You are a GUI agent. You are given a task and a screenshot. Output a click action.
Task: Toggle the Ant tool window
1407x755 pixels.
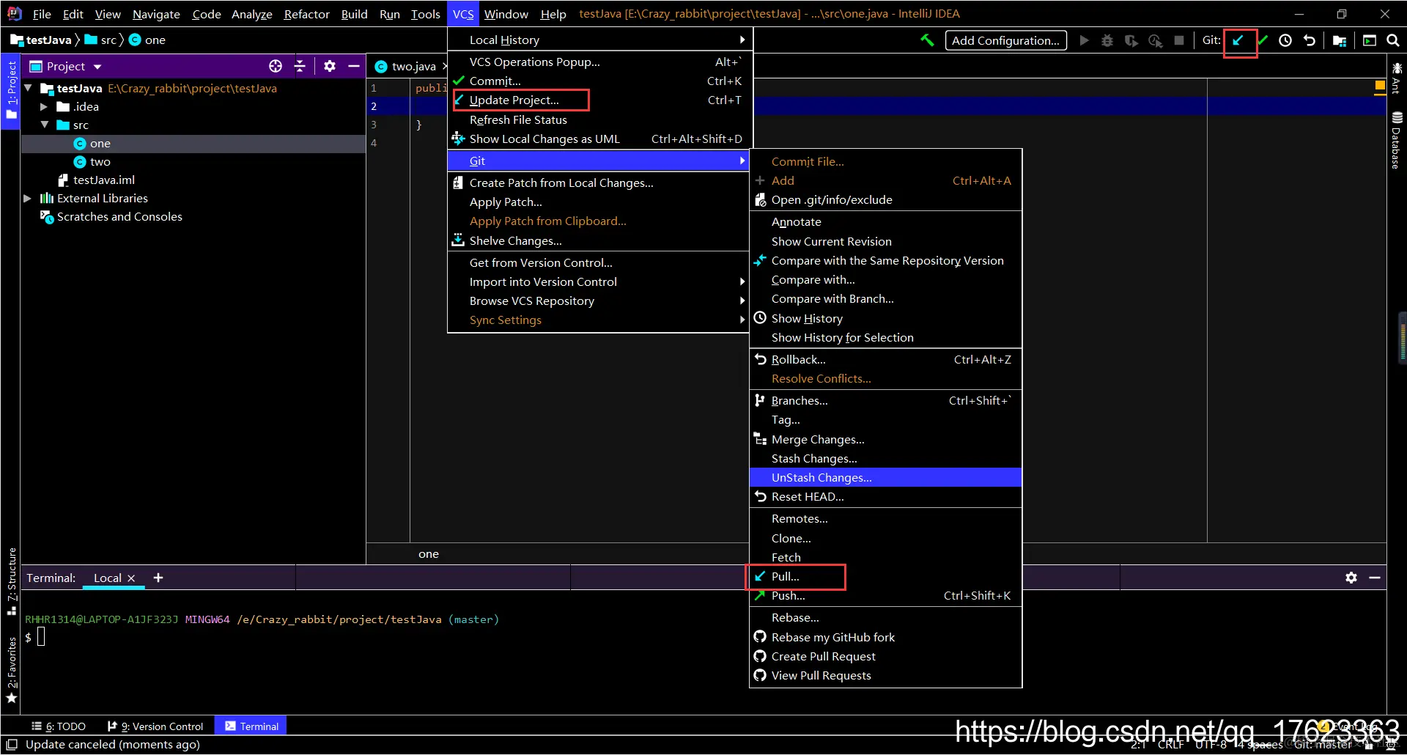coord(1396,78)
